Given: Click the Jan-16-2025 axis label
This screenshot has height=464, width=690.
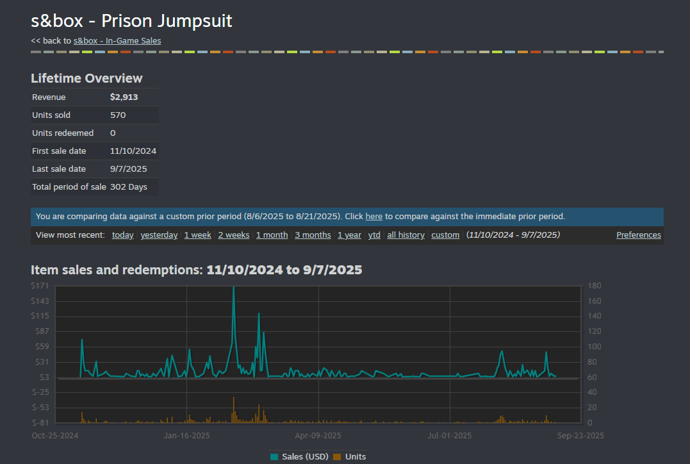Looking at the screenshot, I should (186, 436).
